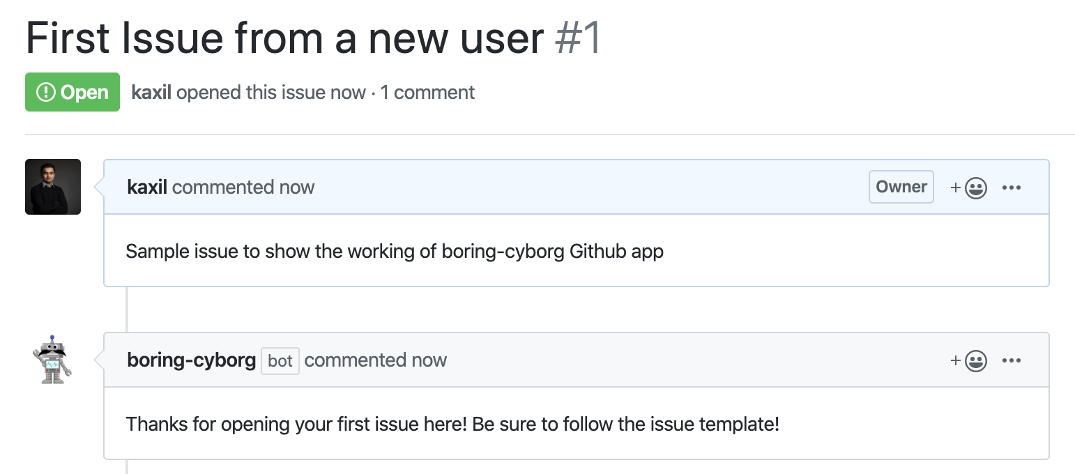Add a reaction to kaxil's comment
This screenshot has height=474, width=1075.
(x=969, y=188)
